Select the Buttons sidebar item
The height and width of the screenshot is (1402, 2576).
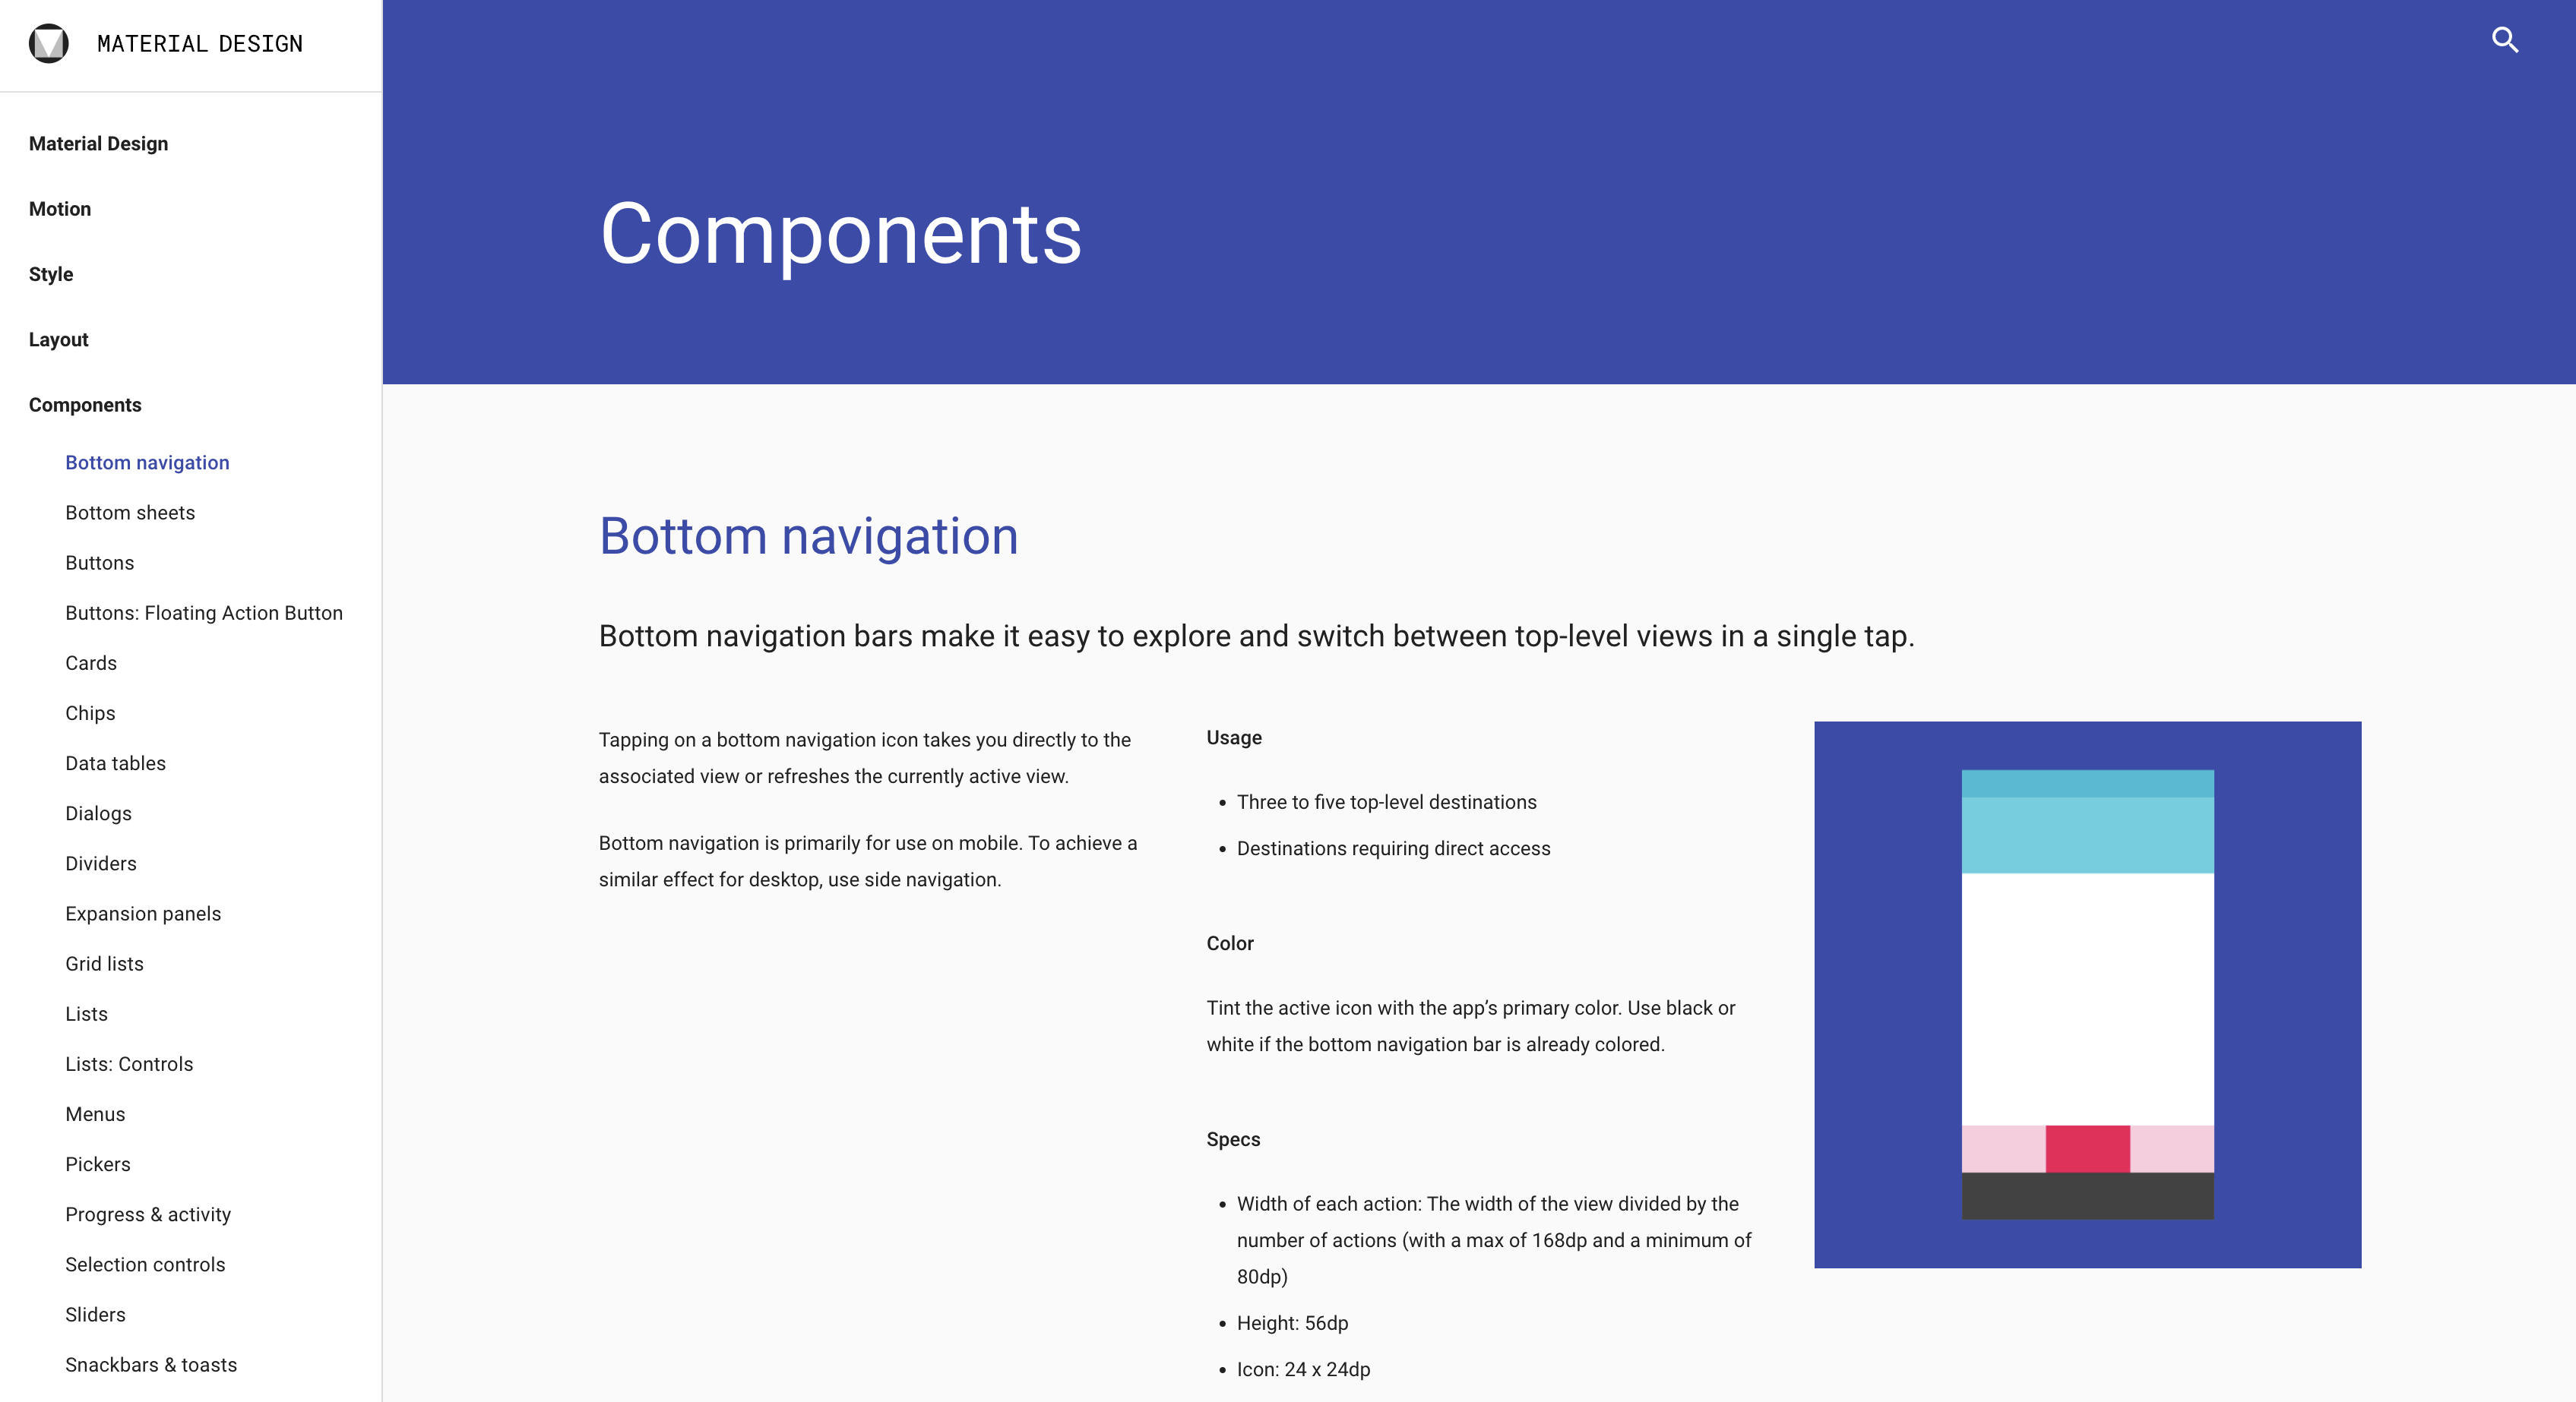[x=99, y=563]
